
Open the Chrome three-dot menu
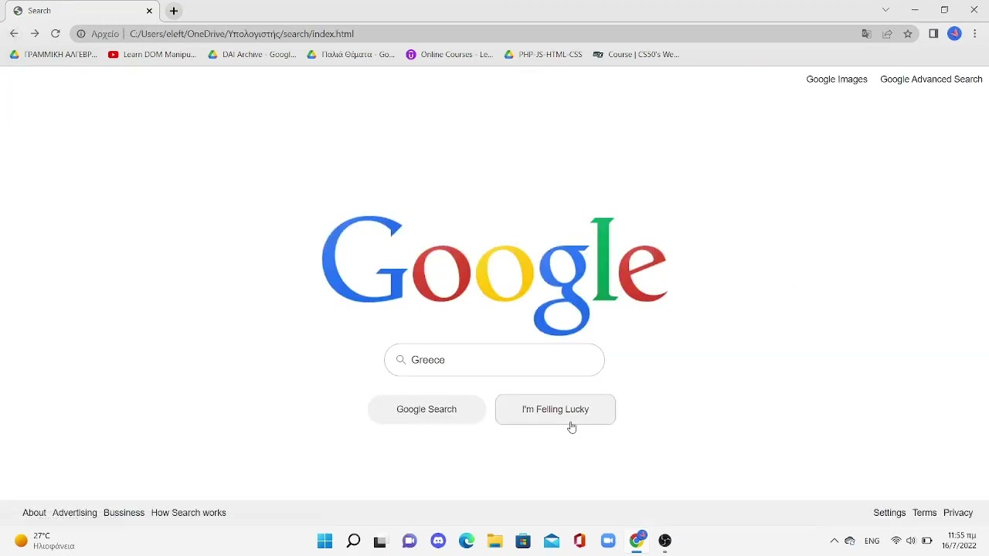[975, 34]
